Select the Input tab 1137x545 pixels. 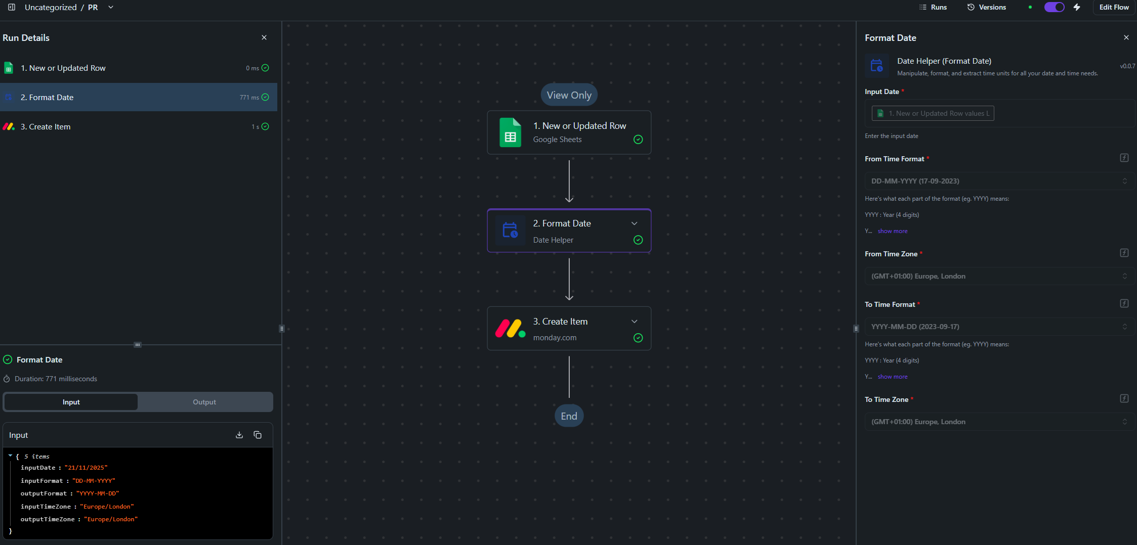[71, 402]
